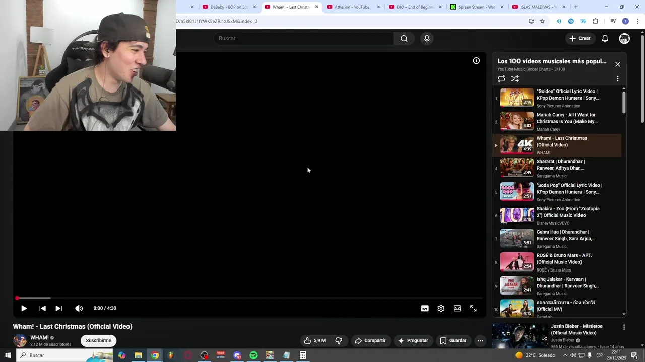Open Chrome media control icon
This screenshot has height=362, width=645.
point(613,21)
